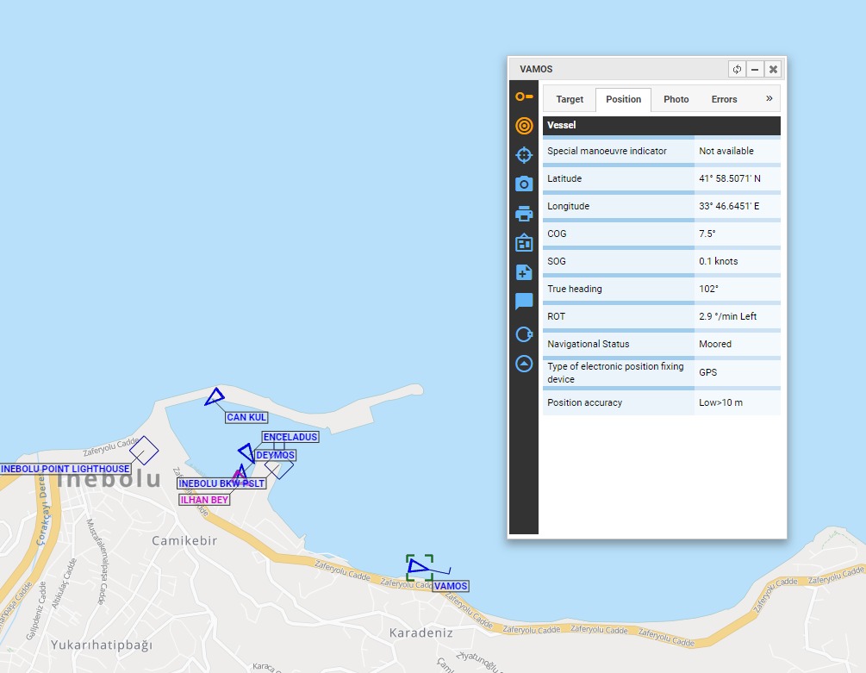
Task: Click the refresh button in VAMOS title bar
Action: click(x=737, y=69)
